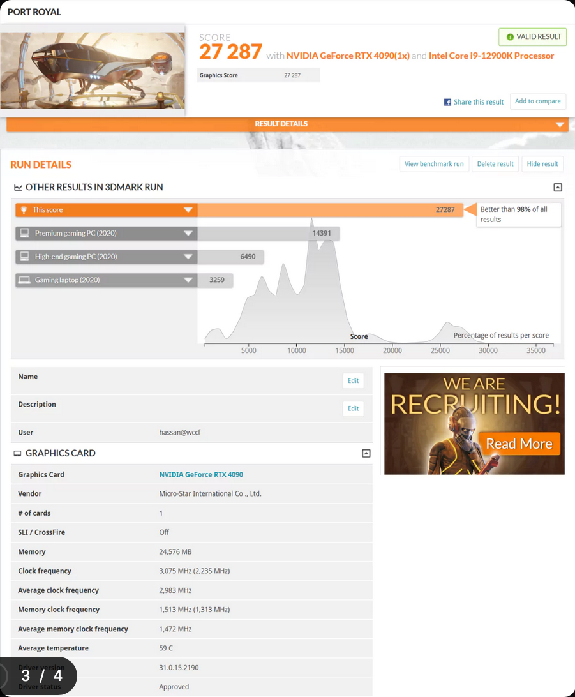Image resolution: width=575 pixels, height=697 pixels.
Task: Expand the Result Details orange bar arrow
Action: (x=560, y=124)
